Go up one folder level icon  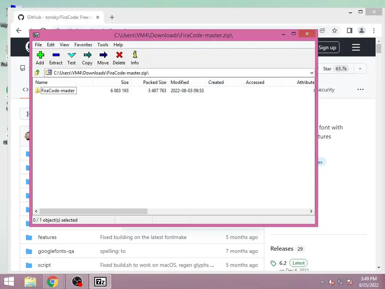[37, 73]
